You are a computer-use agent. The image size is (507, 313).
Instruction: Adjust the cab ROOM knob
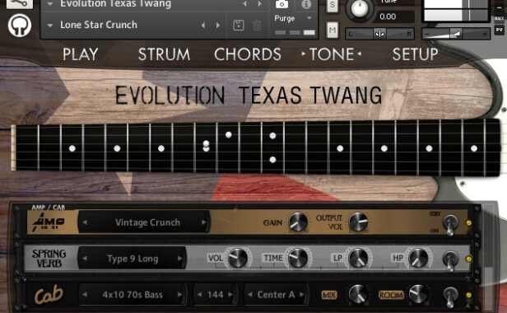pos(418,294)
